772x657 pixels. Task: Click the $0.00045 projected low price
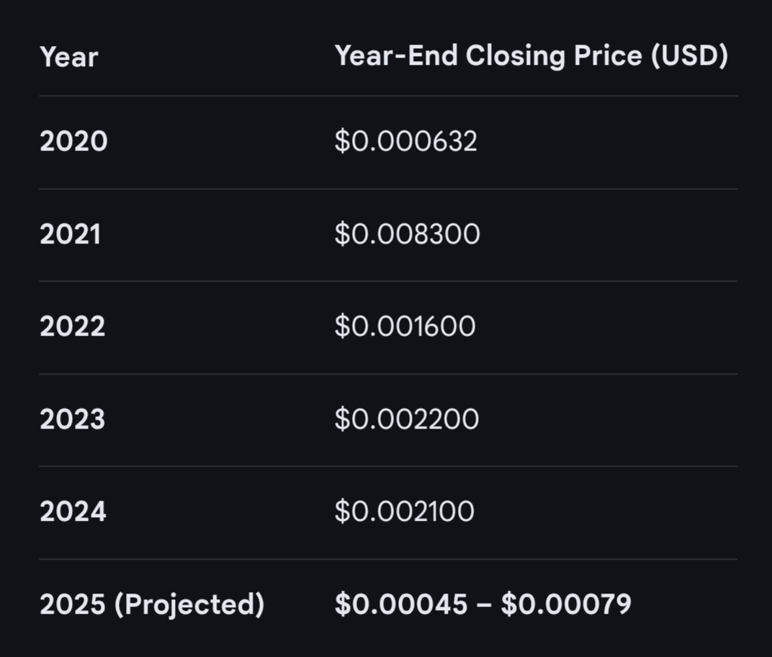(x=401, y=604)
